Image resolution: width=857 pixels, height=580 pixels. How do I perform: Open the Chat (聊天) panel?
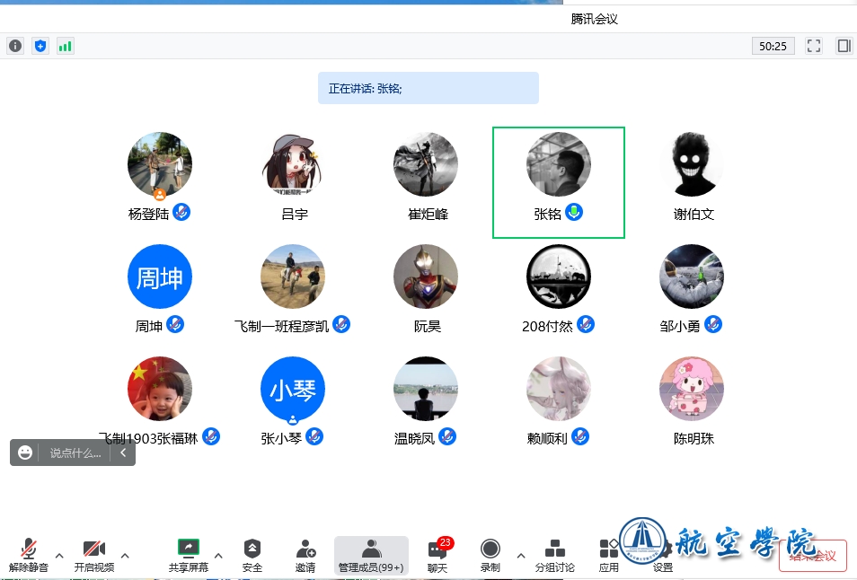pyautogui.click(x=437, y=554)
